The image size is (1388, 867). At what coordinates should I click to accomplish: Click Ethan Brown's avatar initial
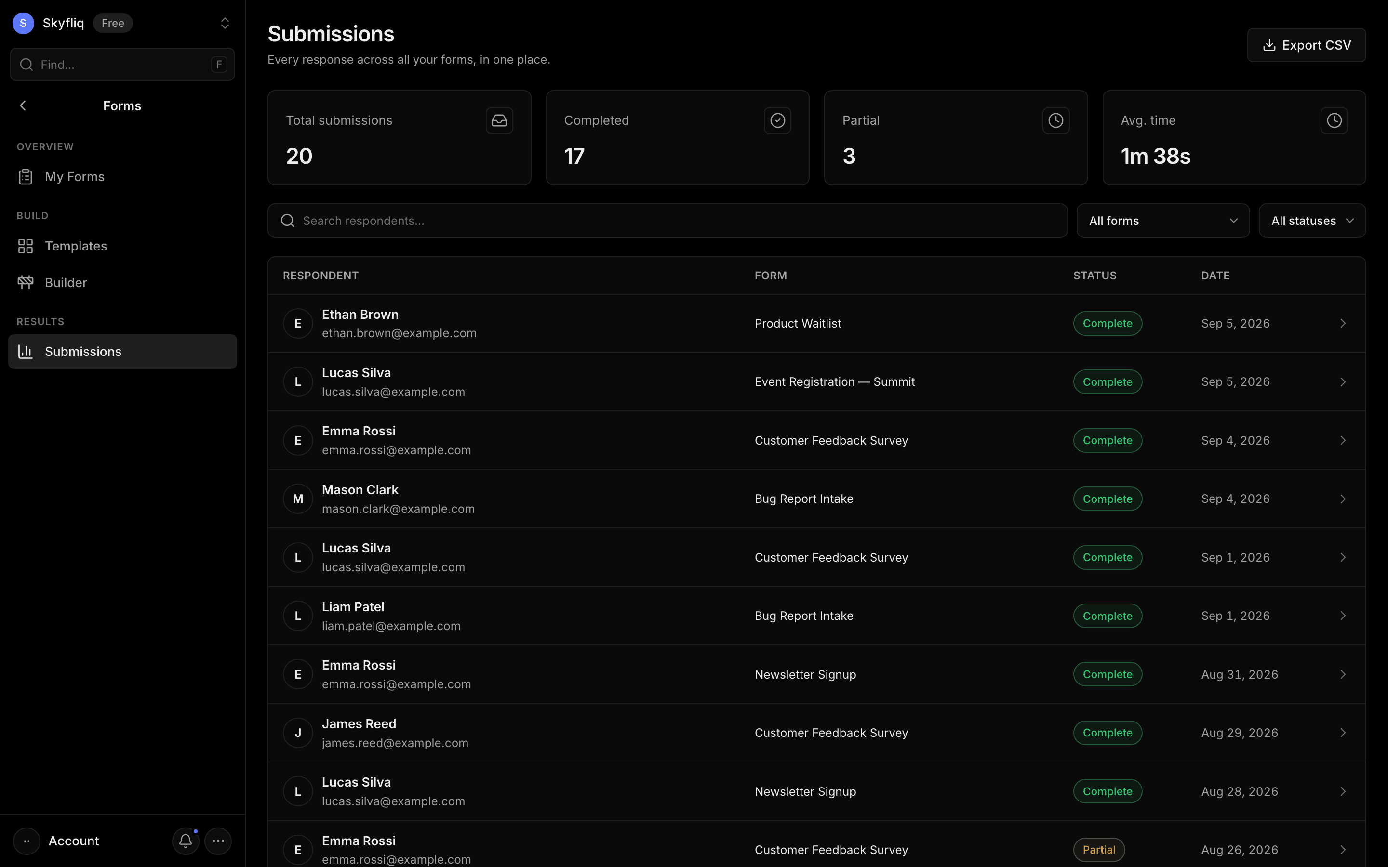(298, 323)
